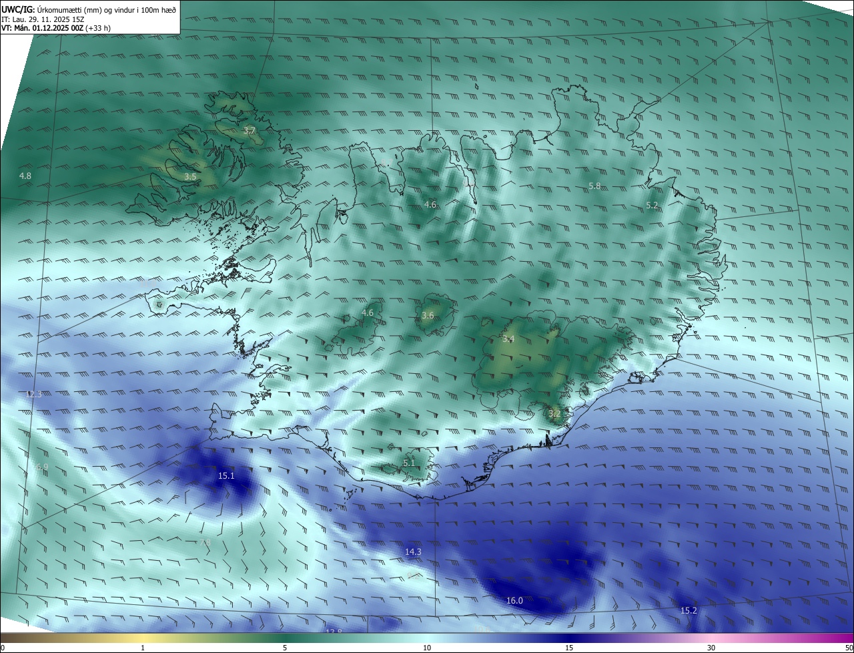
Task: Select the 7.8 value label
Action: (205, 542)
